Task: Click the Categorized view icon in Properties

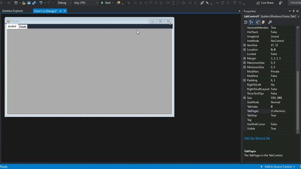Action: point(246,22)
